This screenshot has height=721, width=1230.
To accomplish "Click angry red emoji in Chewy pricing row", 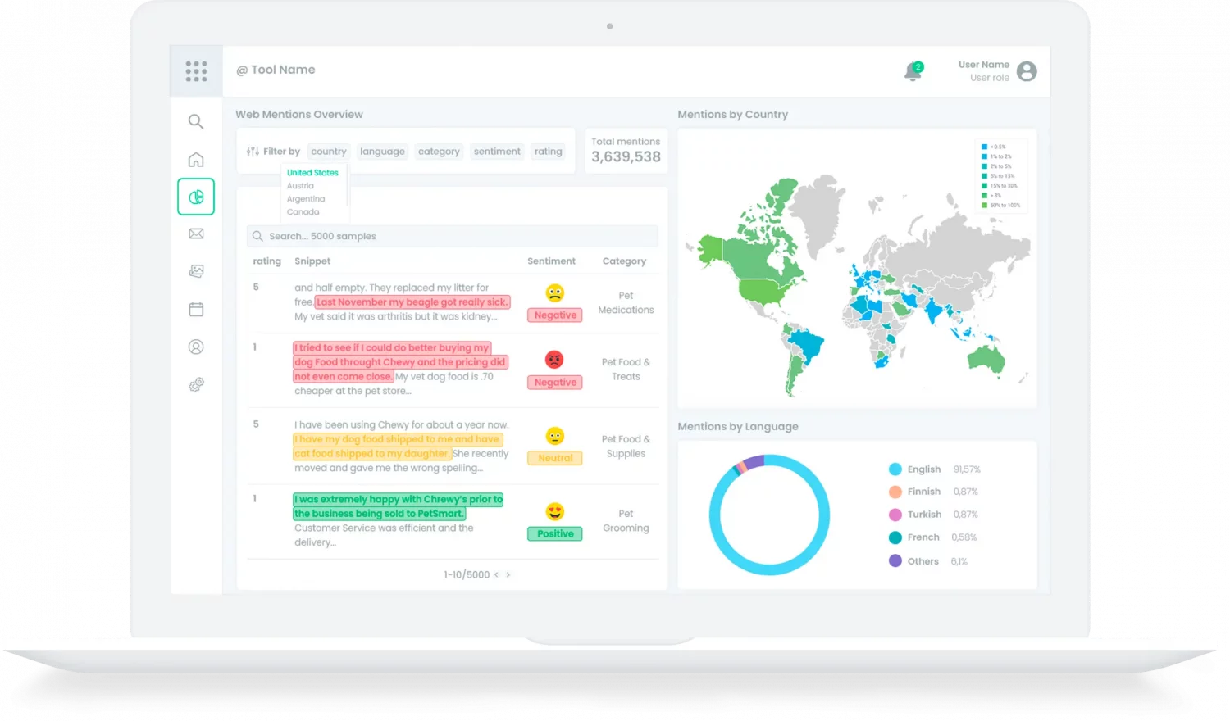I will pos(555,360).
